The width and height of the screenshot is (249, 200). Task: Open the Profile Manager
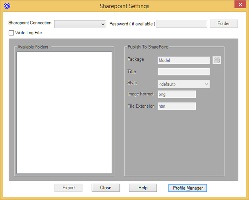pos(188,188)
